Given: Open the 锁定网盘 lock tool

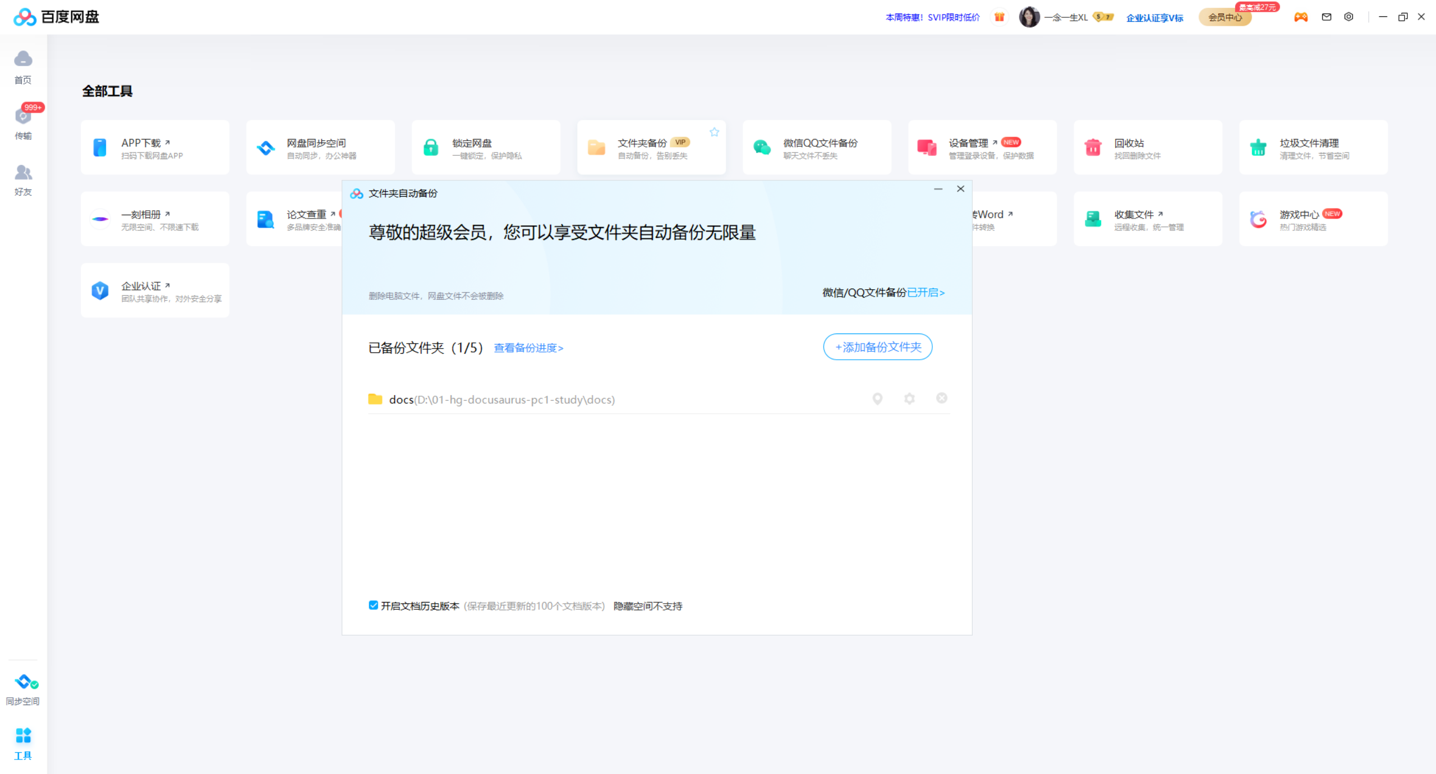Looking at the screenshot, I should click(486, 147).
